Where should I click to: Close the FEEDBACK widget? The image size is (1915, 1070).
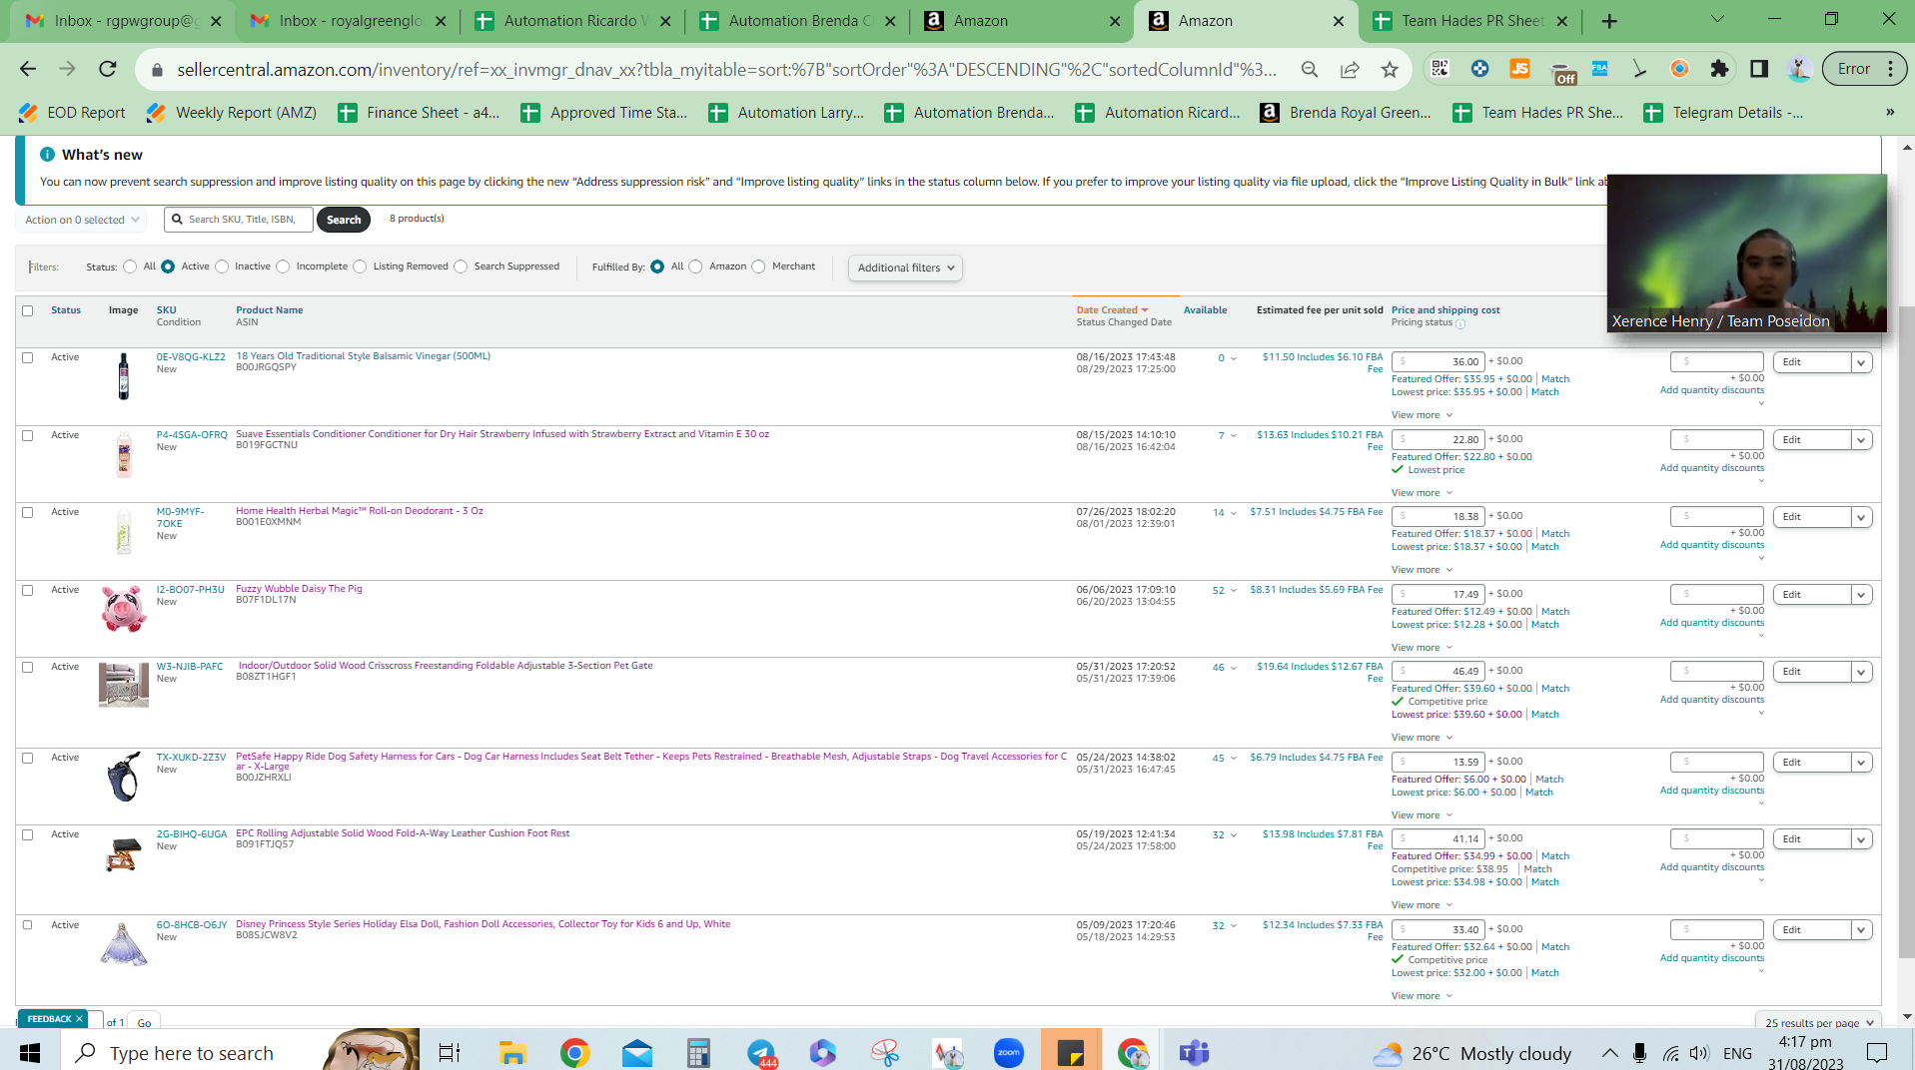79,1019
